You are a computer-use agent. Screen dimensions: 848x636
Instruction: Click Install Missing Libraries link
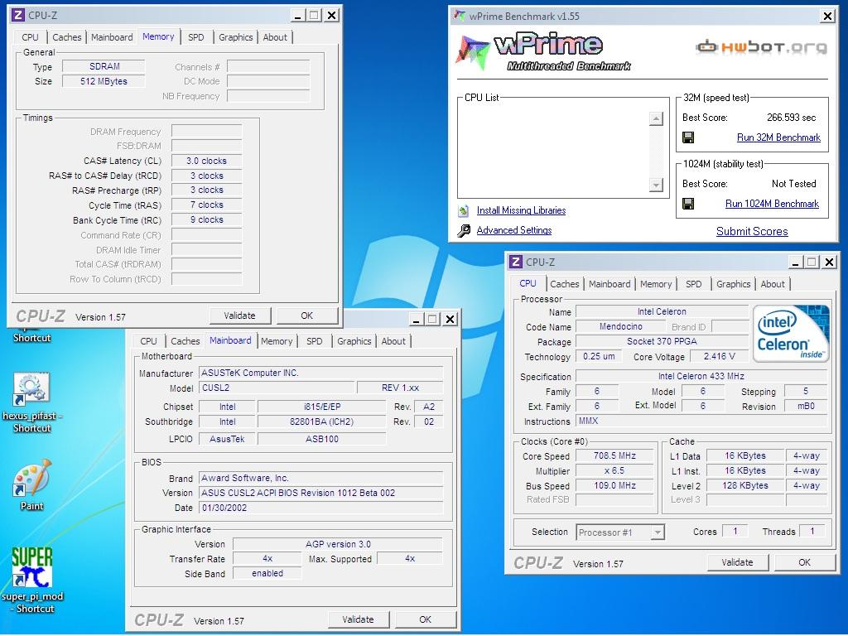[521, 210]
